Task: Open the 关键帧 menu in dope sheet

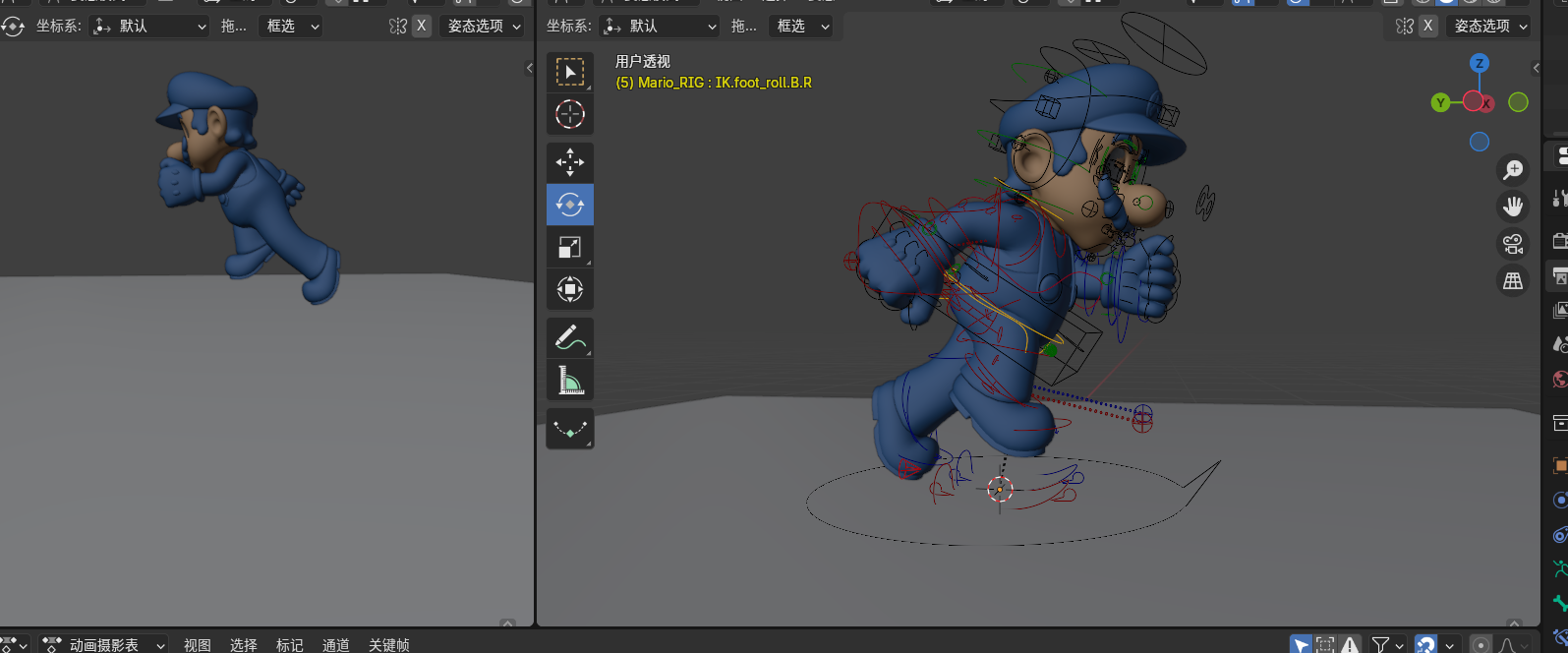Action: pos(388,645)
